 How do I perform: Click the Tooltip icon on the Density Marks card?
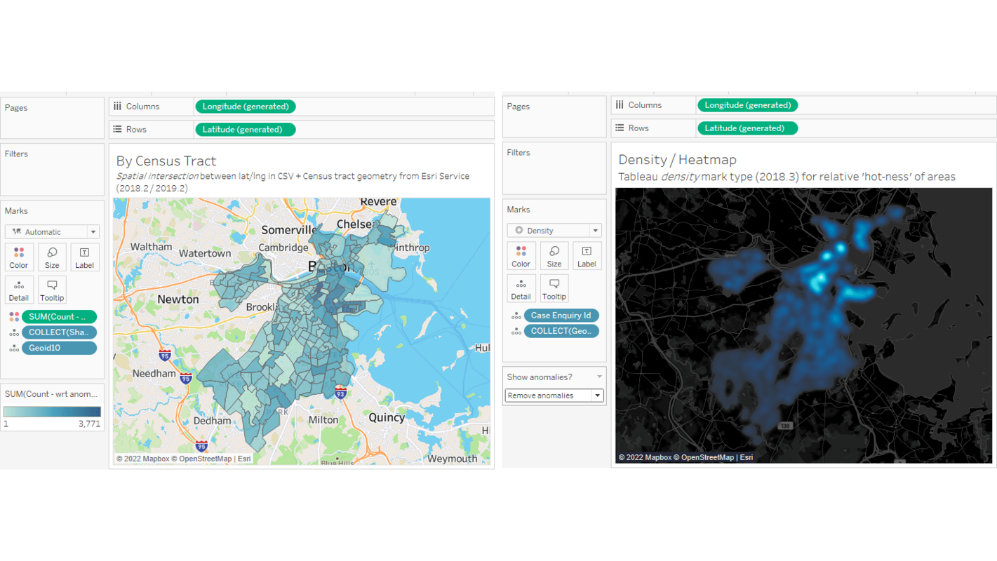tap(554, 288)
